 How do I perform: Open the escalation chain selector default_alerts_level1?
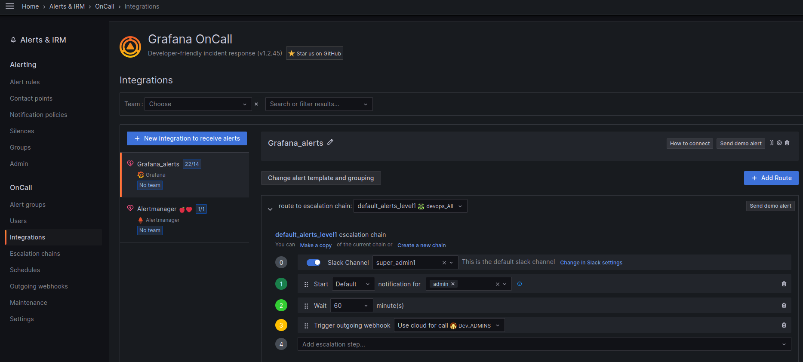pos(410,206)
